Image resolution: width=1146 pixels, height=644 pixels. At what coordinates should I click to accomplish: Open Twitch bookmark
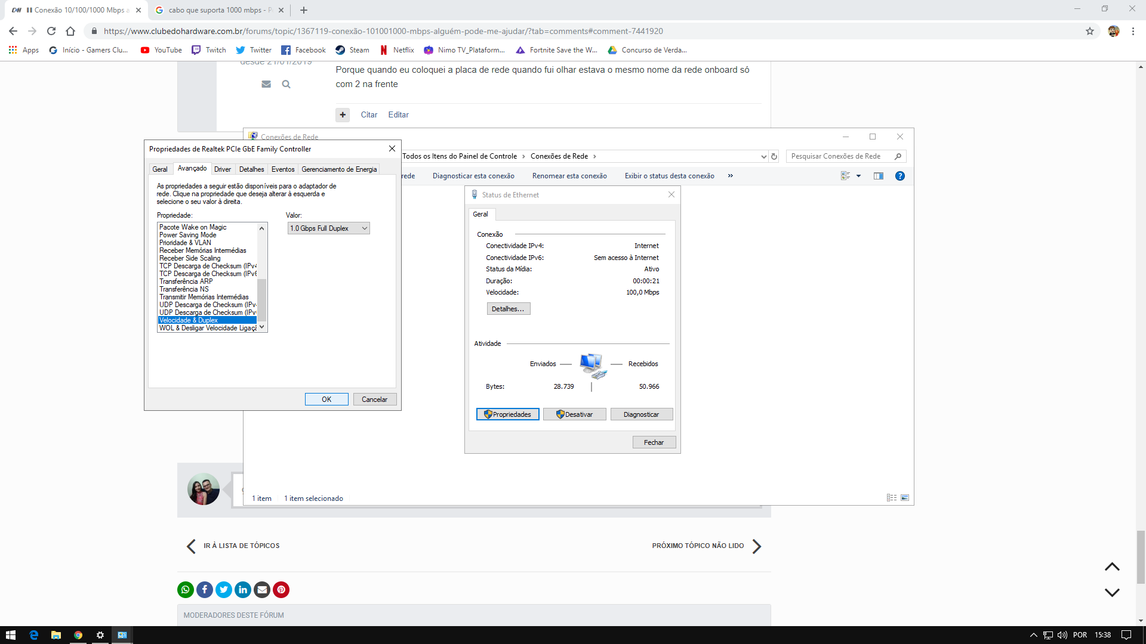click(x=209, y=50)
